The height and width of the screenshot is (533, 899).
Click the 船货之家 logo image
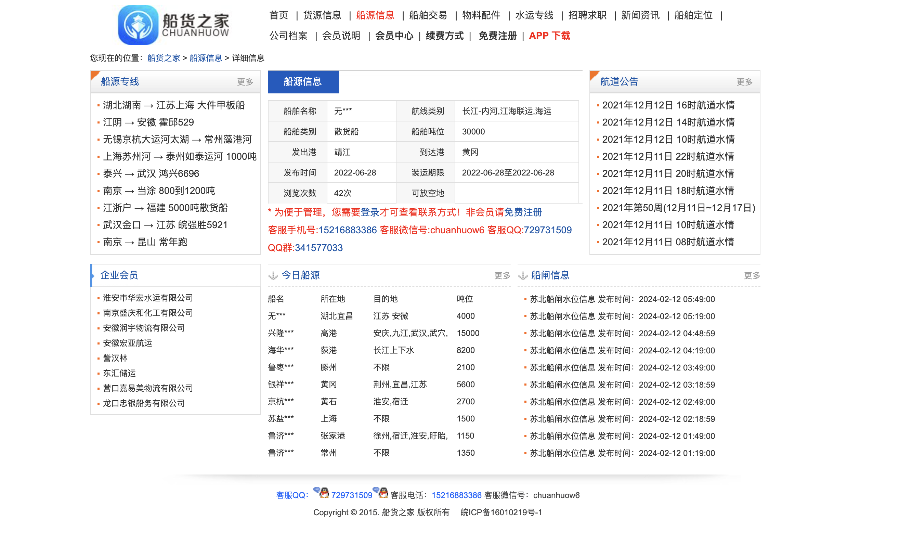[x=173, y=24]
